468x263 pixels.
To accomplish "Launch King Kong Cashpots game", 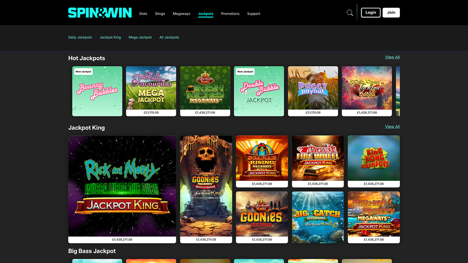I will tap(374, 161).
